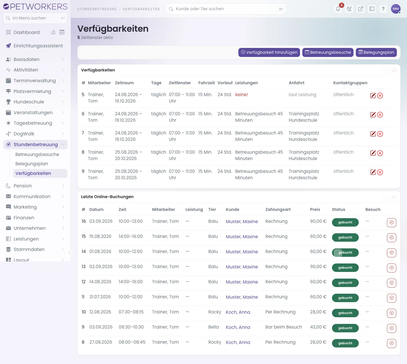
Task: Focus the Kunde oder Tier suchen field
Action: pyautogui.click(x=226, y=9)
